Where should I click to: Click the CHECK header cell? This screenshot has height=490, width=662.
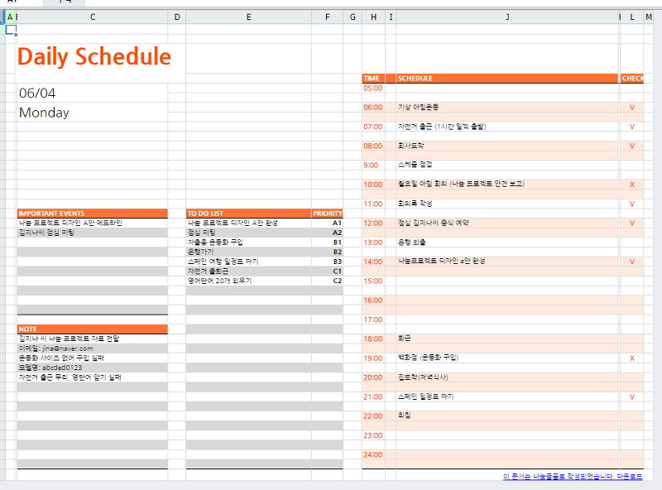coord(632,78)
